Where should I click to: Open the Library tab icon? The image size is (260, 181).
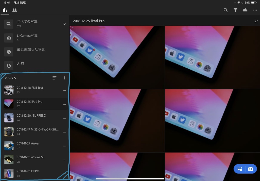point(5,10)
